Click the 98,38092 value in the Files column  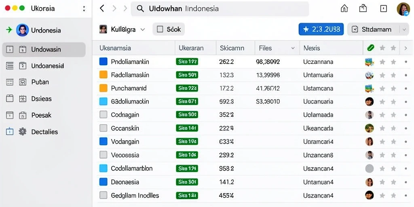pyautogui.click(x=268, y=62)
